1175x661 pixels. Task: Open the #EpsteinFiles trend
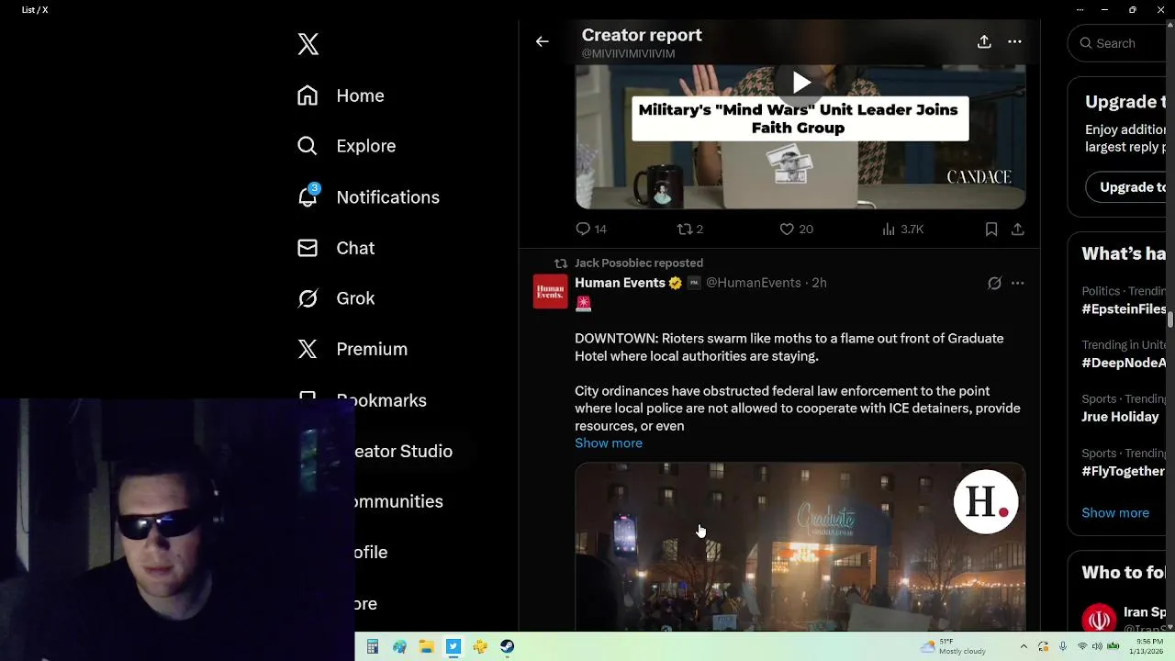pyautogui.click(x=1124, y=308)
